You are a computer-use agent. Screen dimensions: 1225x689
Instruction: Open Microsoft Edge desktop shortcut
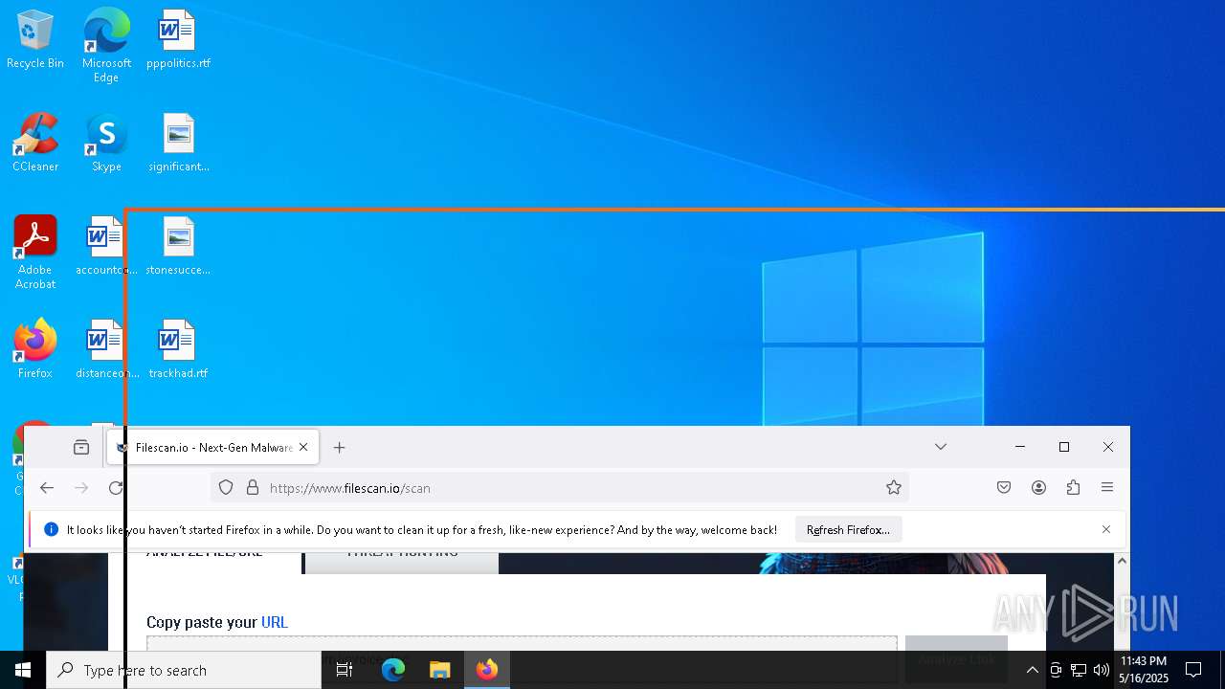point(106,45)
